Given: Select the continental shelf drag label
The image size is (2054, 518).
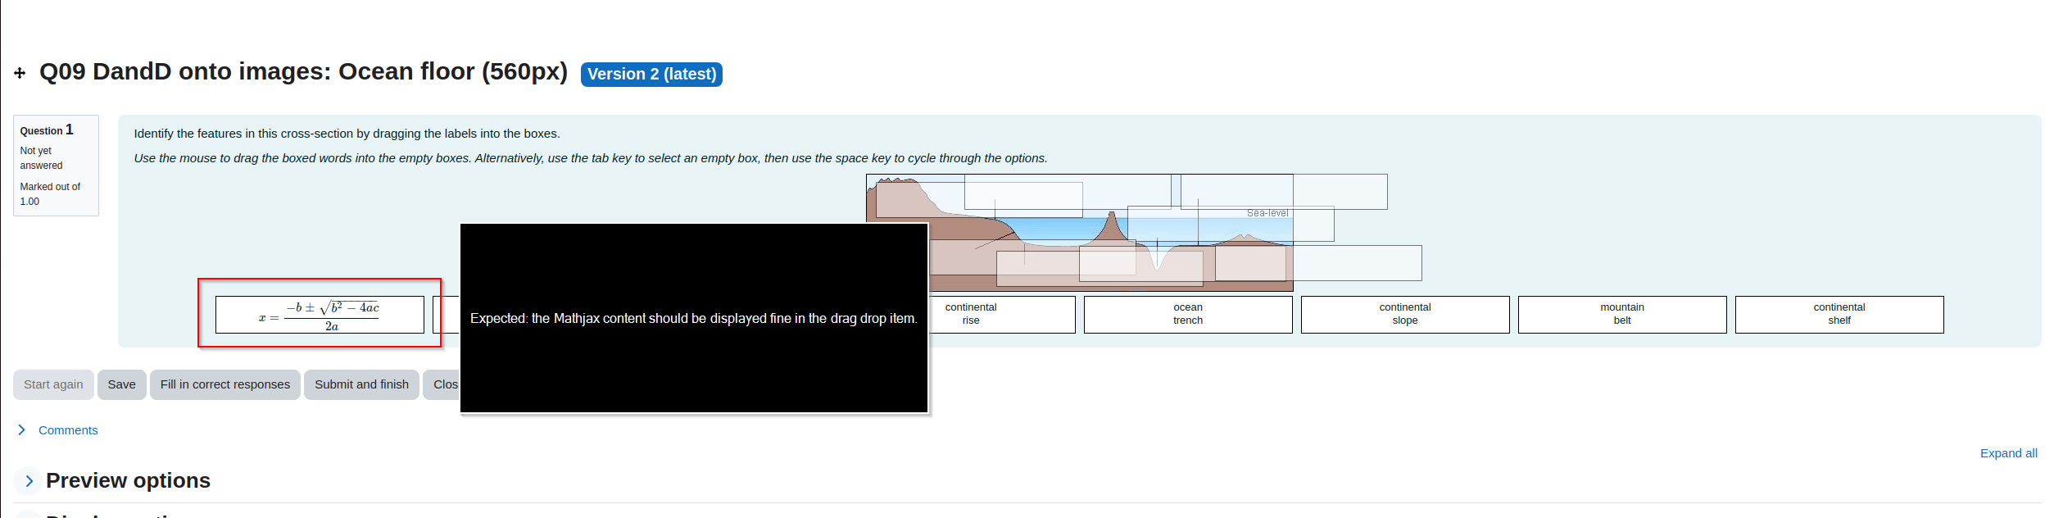Looking at the screenshot, I should click(x=1839, y=315).
